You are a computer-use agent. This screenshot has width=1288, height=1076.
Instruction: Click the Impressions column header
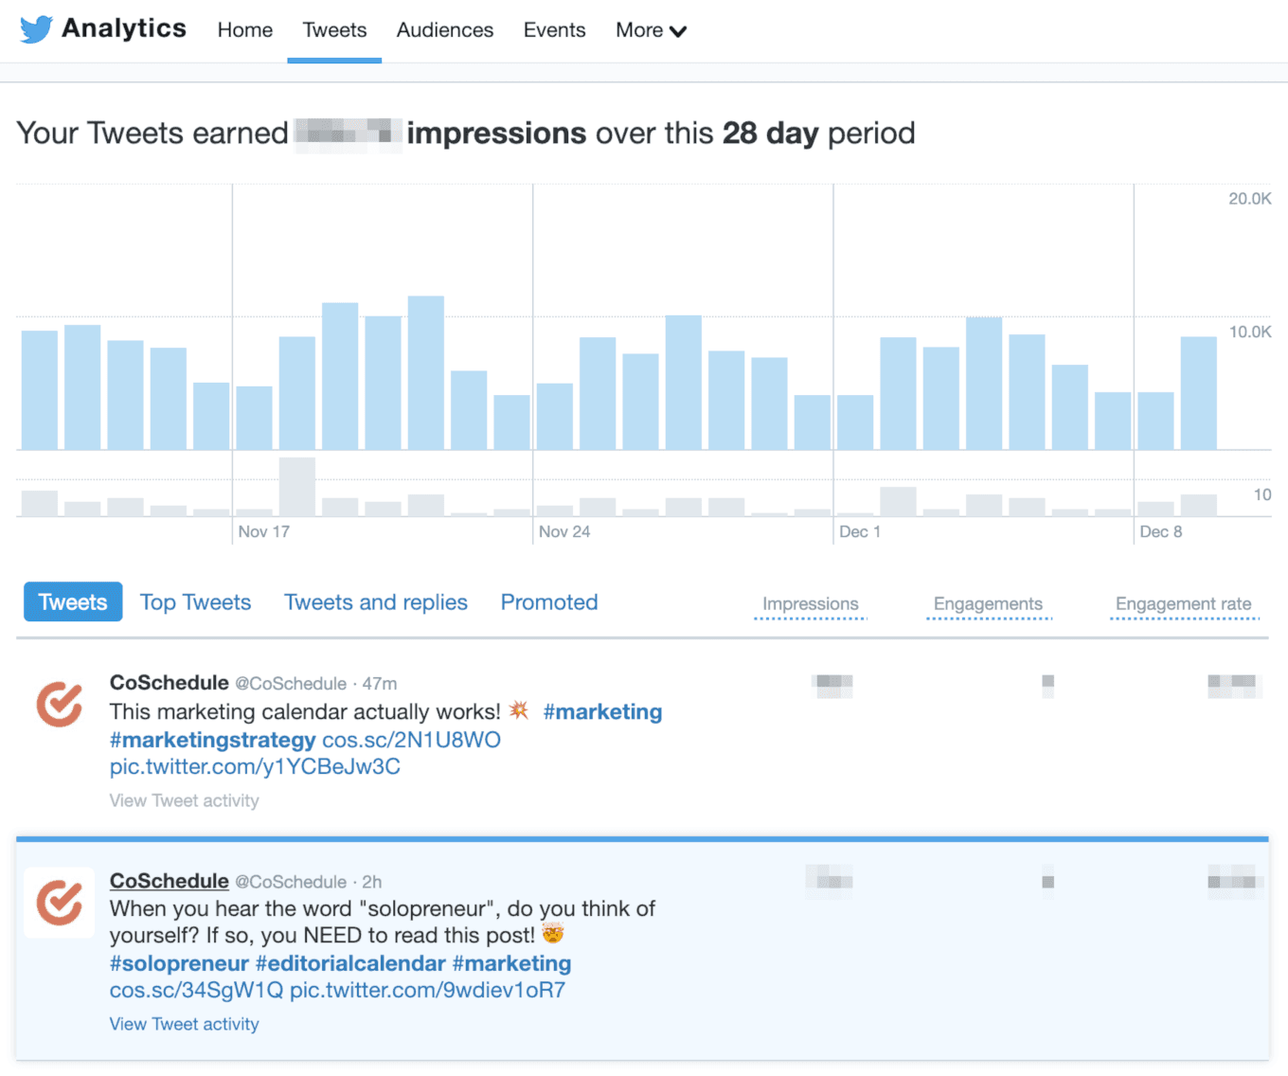(x=811, y=604)
